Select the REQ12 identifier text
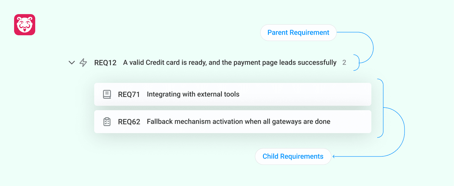Image resolution: width=454 pixels, height=186 pixels. 105,62
